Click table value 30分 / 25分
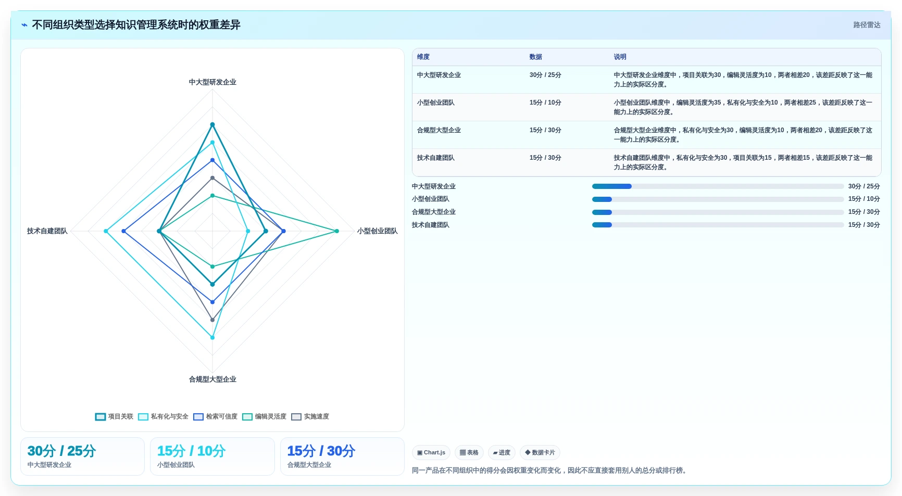The image size is (902, 496). click(x=545, y=75)
